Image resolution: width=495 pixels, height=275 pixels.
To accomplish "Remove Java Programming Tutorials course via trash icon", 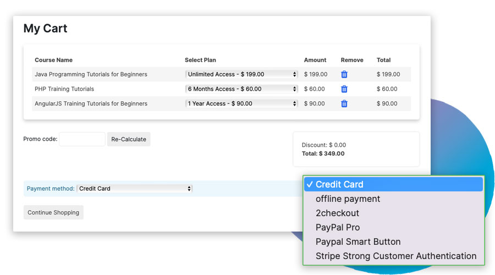I will [x=344, y=74].
